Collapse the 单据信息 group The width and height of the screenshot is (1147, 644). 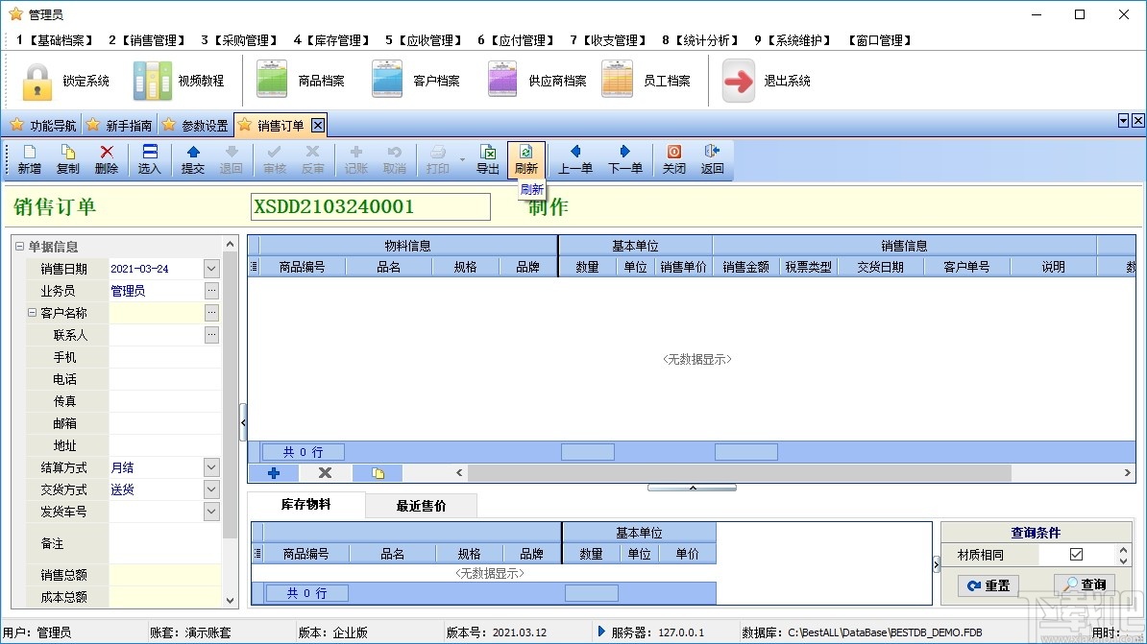[20, 247]
